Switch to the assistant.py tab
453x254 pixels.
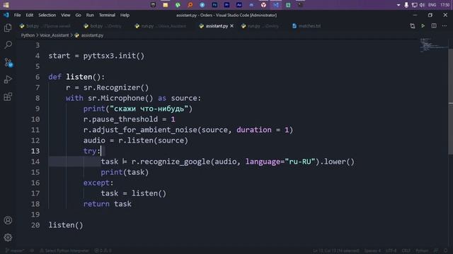(217, 26)
